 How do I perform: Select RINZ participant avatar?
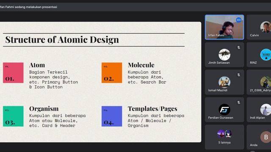click(x=266, y=54)
